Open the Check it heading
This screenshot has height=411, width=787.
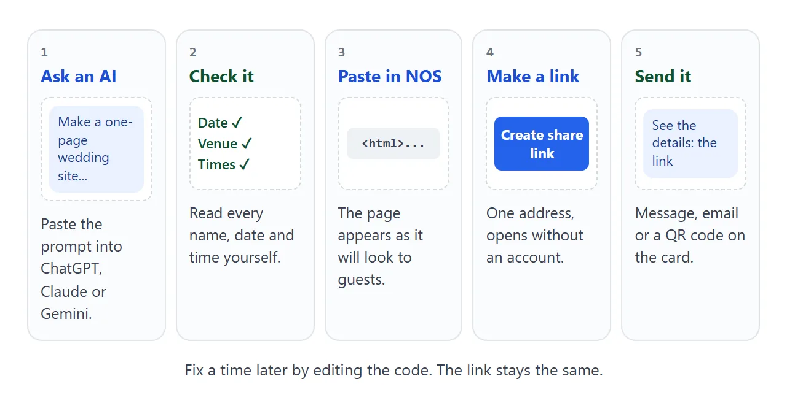pos(221,77)
